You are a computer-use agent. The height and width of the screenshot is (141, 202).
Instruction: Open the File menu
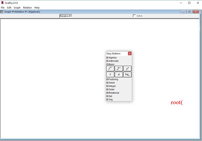3,8
